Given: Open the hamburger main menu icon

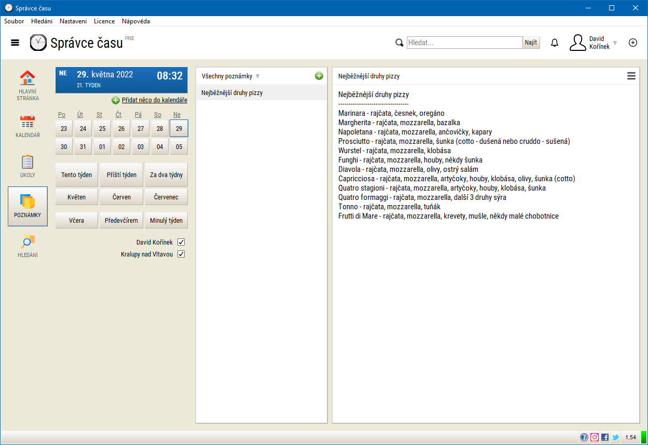Looking at the screenshot, I should [x=15, y=43].
